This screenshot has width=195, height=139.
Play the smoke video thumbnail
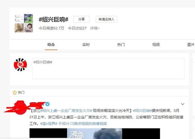point(95,133)
